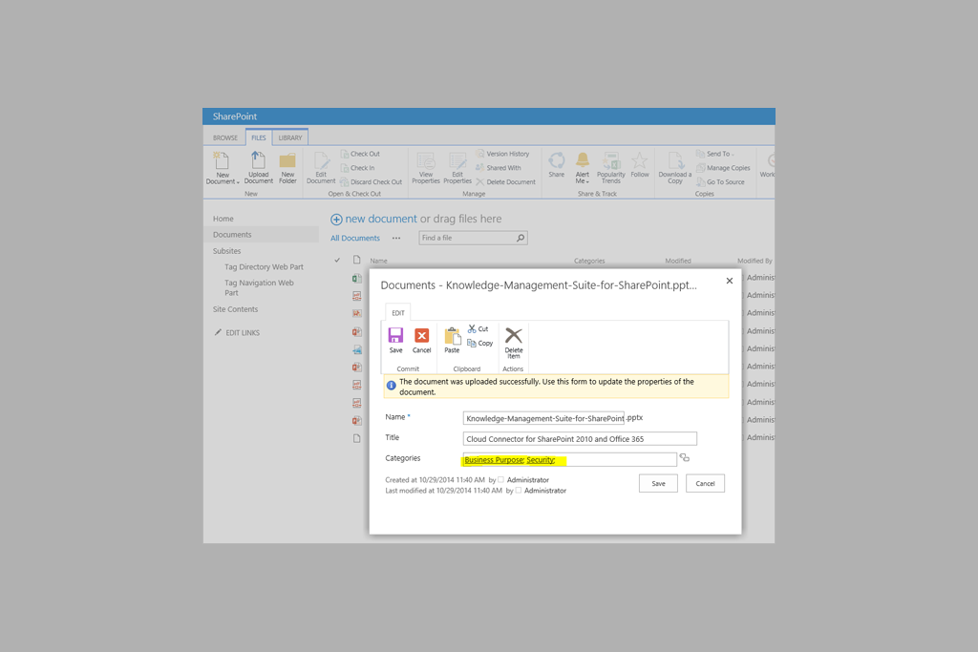This screenshot has width=978, height=652.
Task: Sort by the Modified column header
Action: point(678,261)
